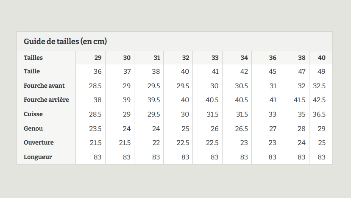The width and height of the screenshot is (351, 198).
Task: Click the 'Ouverture' row label
Action: click(x=39, y=142)
